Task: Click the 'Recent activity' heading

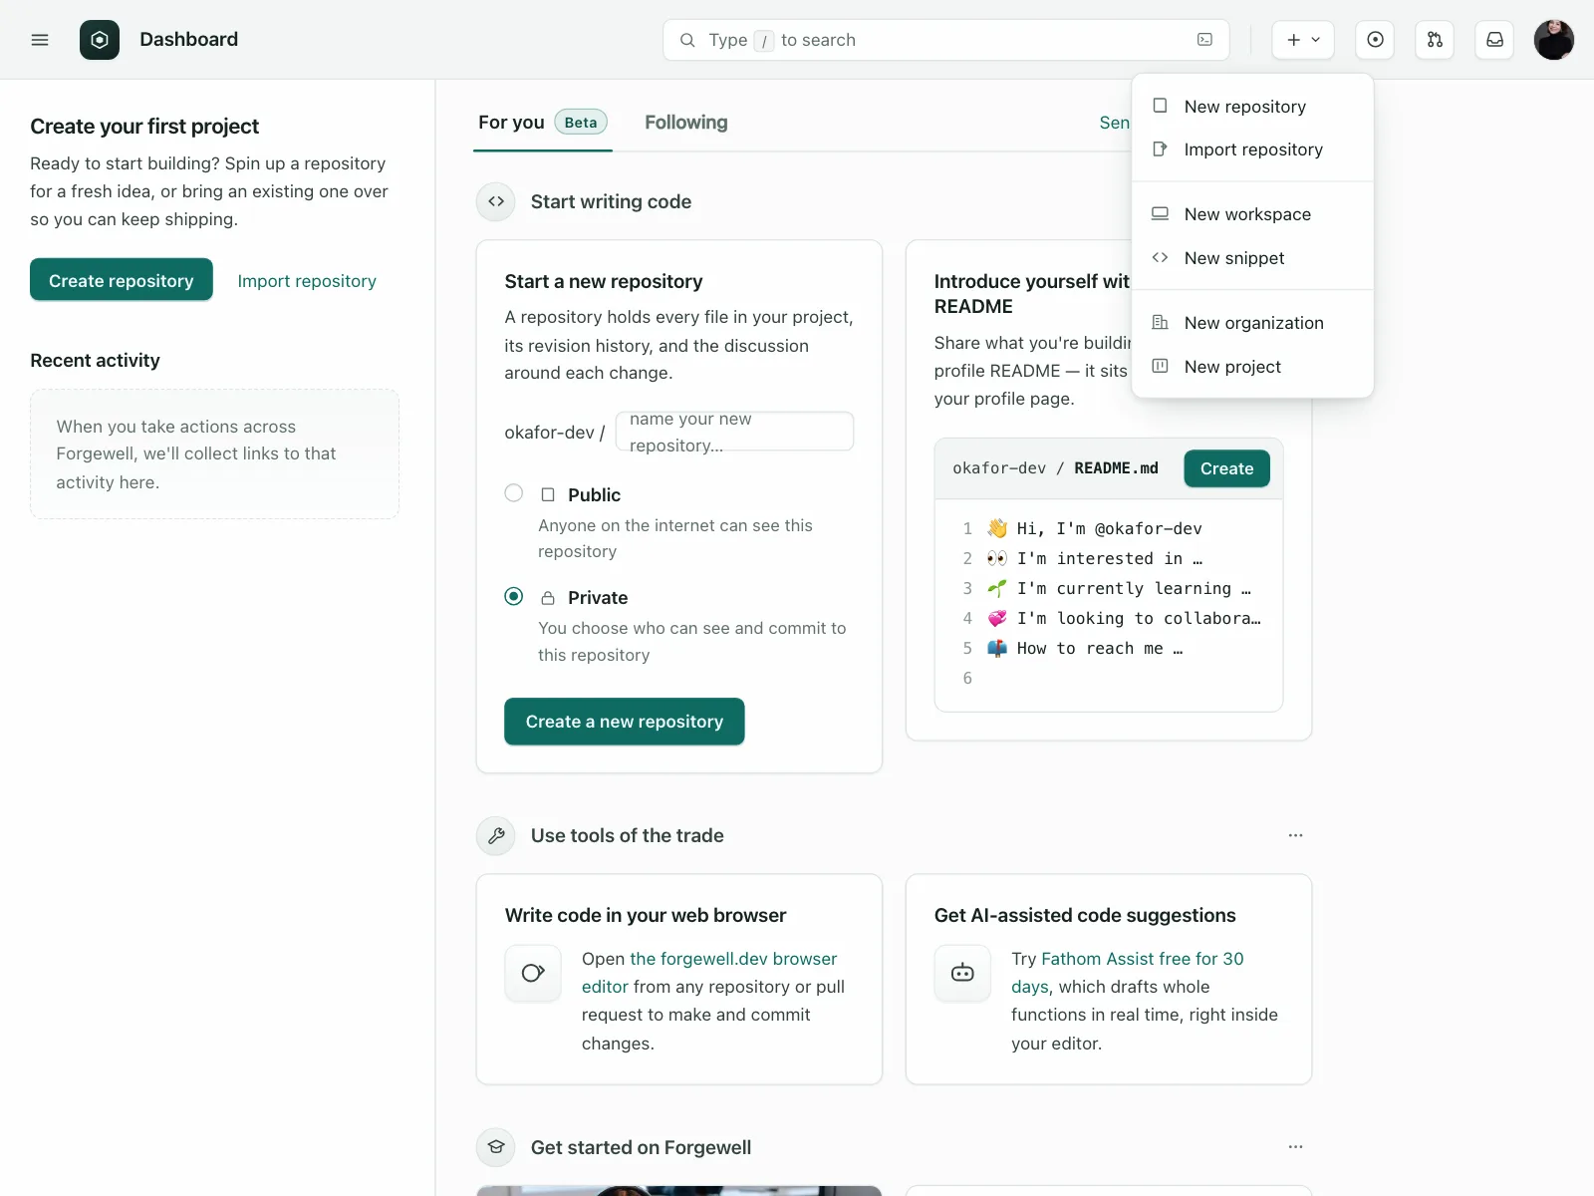Action: point(95,360)
